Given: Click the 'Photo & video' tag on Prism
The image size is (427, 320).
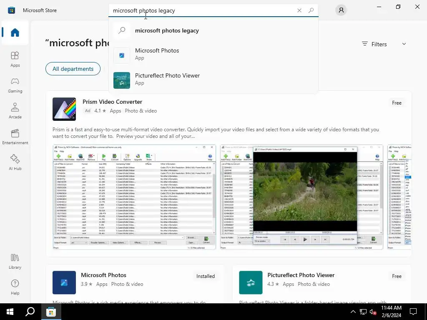Looking at the screenshot, I should pos(141,111).
